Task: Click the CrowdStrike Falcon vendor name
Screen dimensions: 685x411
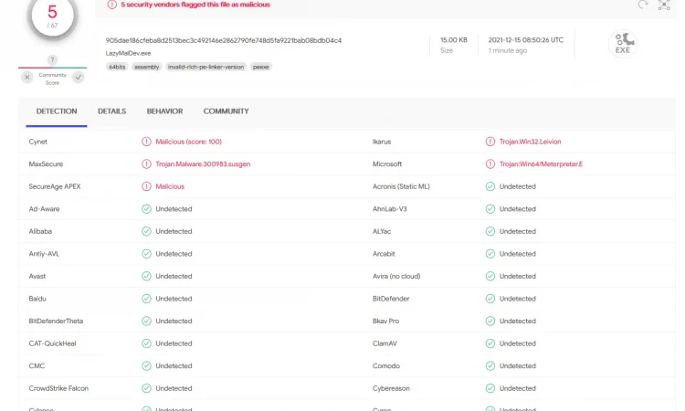Action: coord(58,388)
